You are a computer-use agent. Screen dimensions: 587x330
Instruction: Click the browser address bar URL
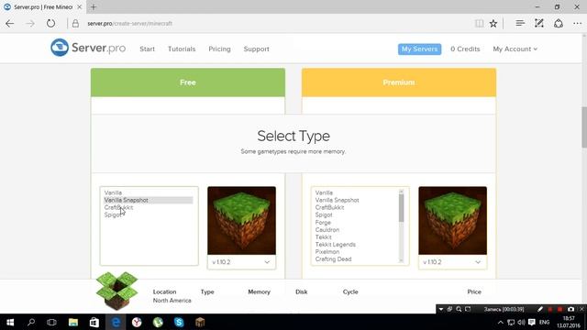coord(129,24)
